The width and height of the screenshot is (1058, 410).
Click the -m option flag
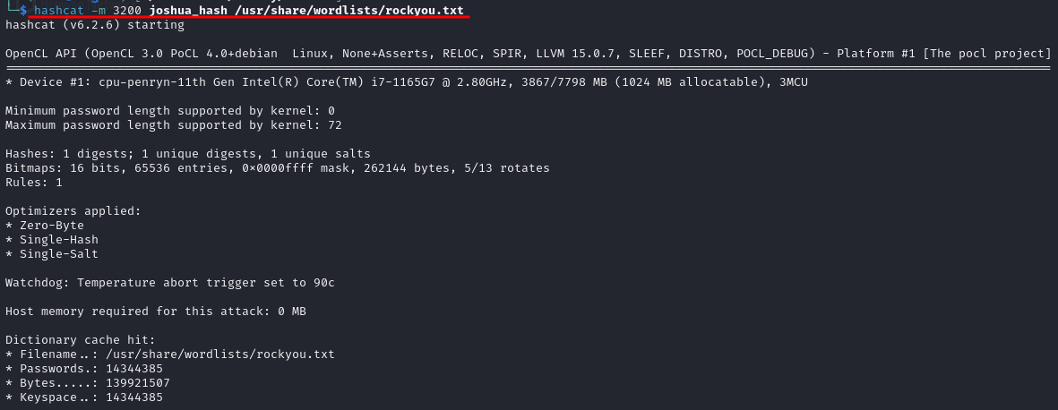[99, 11]
